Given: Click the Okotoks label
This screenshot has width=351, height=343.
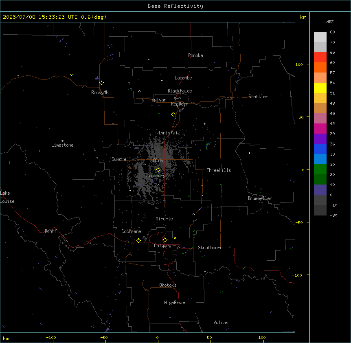Looking at the screenshot, I should (168, 285).
